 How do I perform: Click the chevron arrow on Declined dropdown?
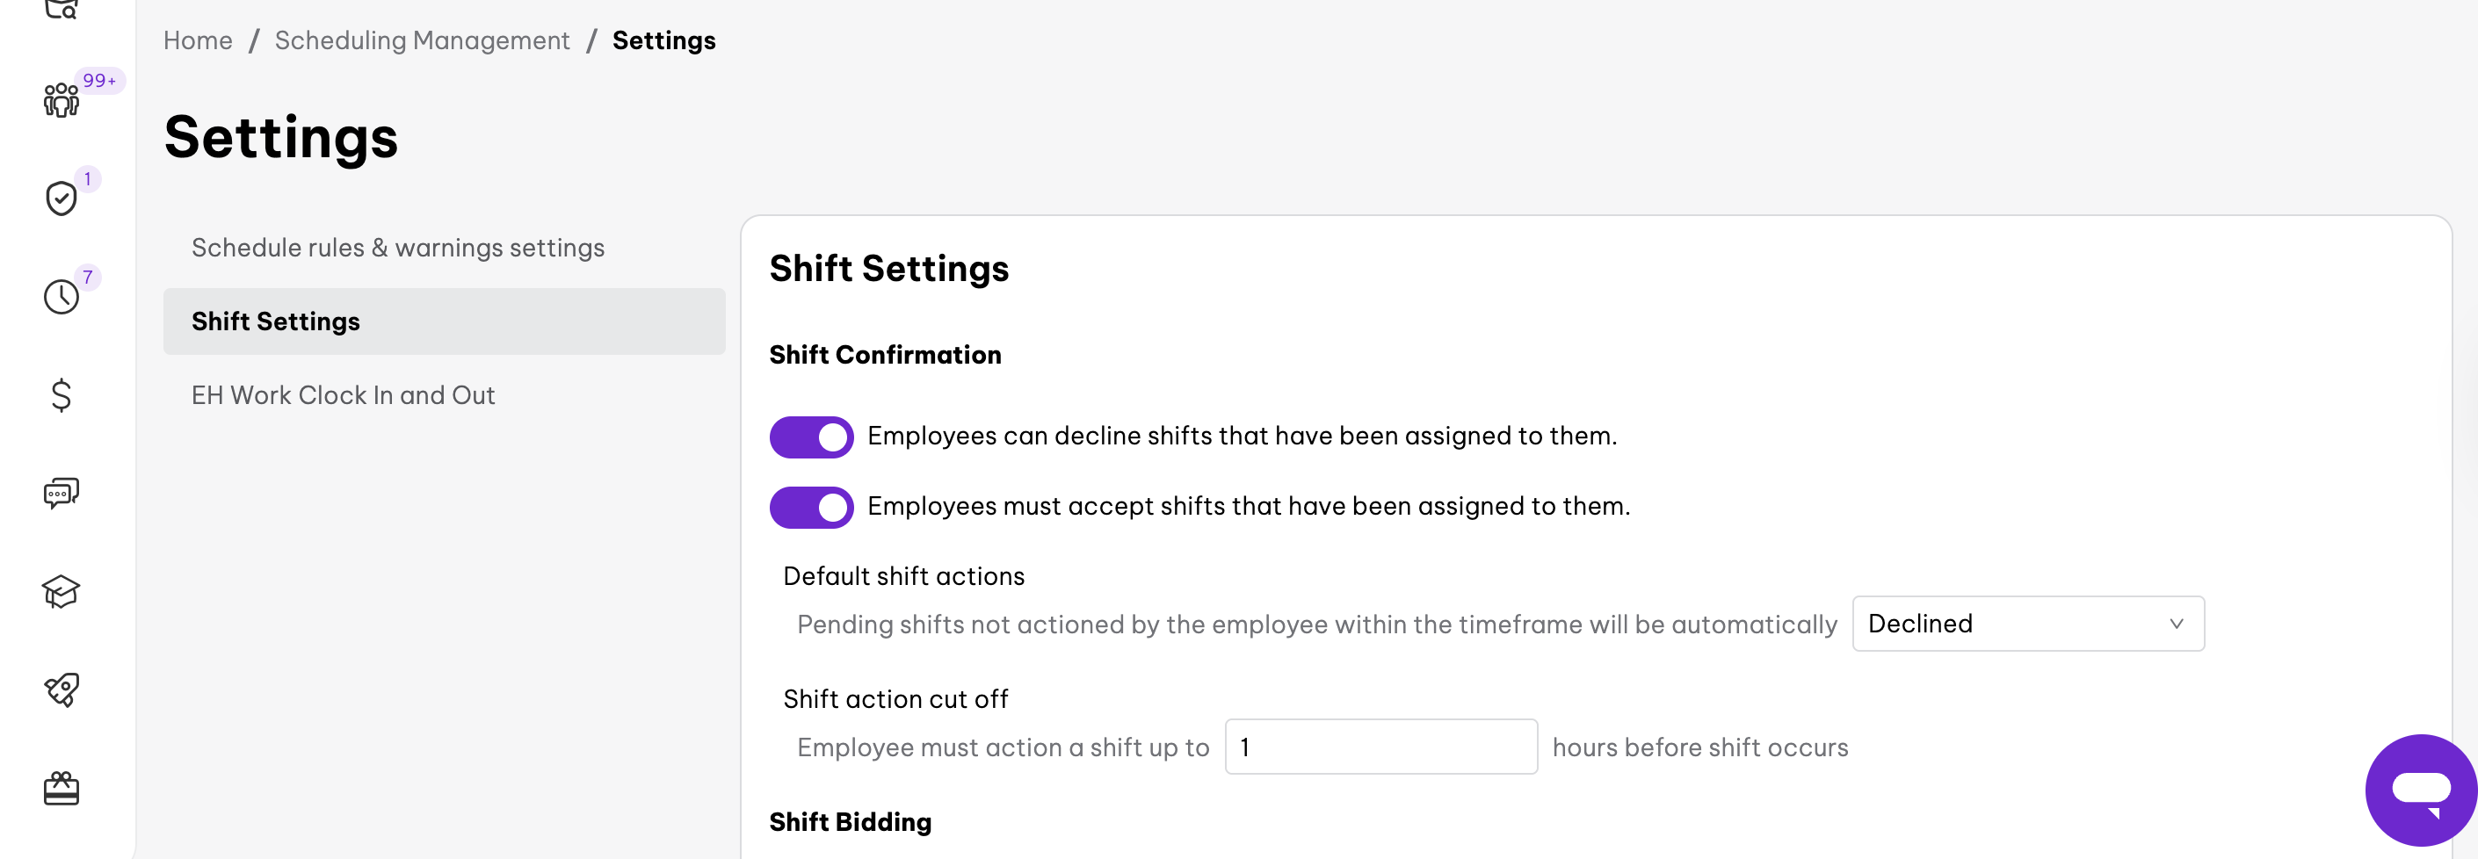[2176, 624]
